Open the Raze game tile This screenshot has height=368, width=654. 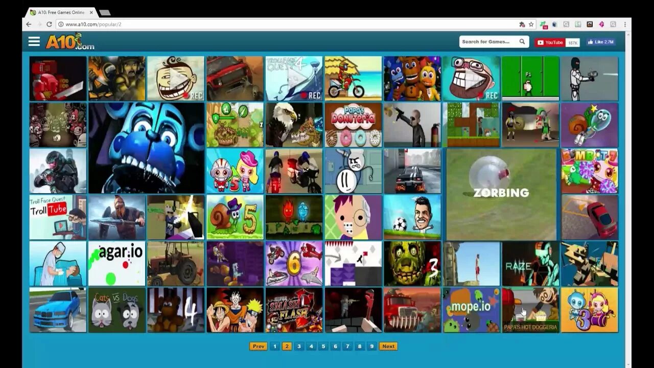tap(530, 264)
